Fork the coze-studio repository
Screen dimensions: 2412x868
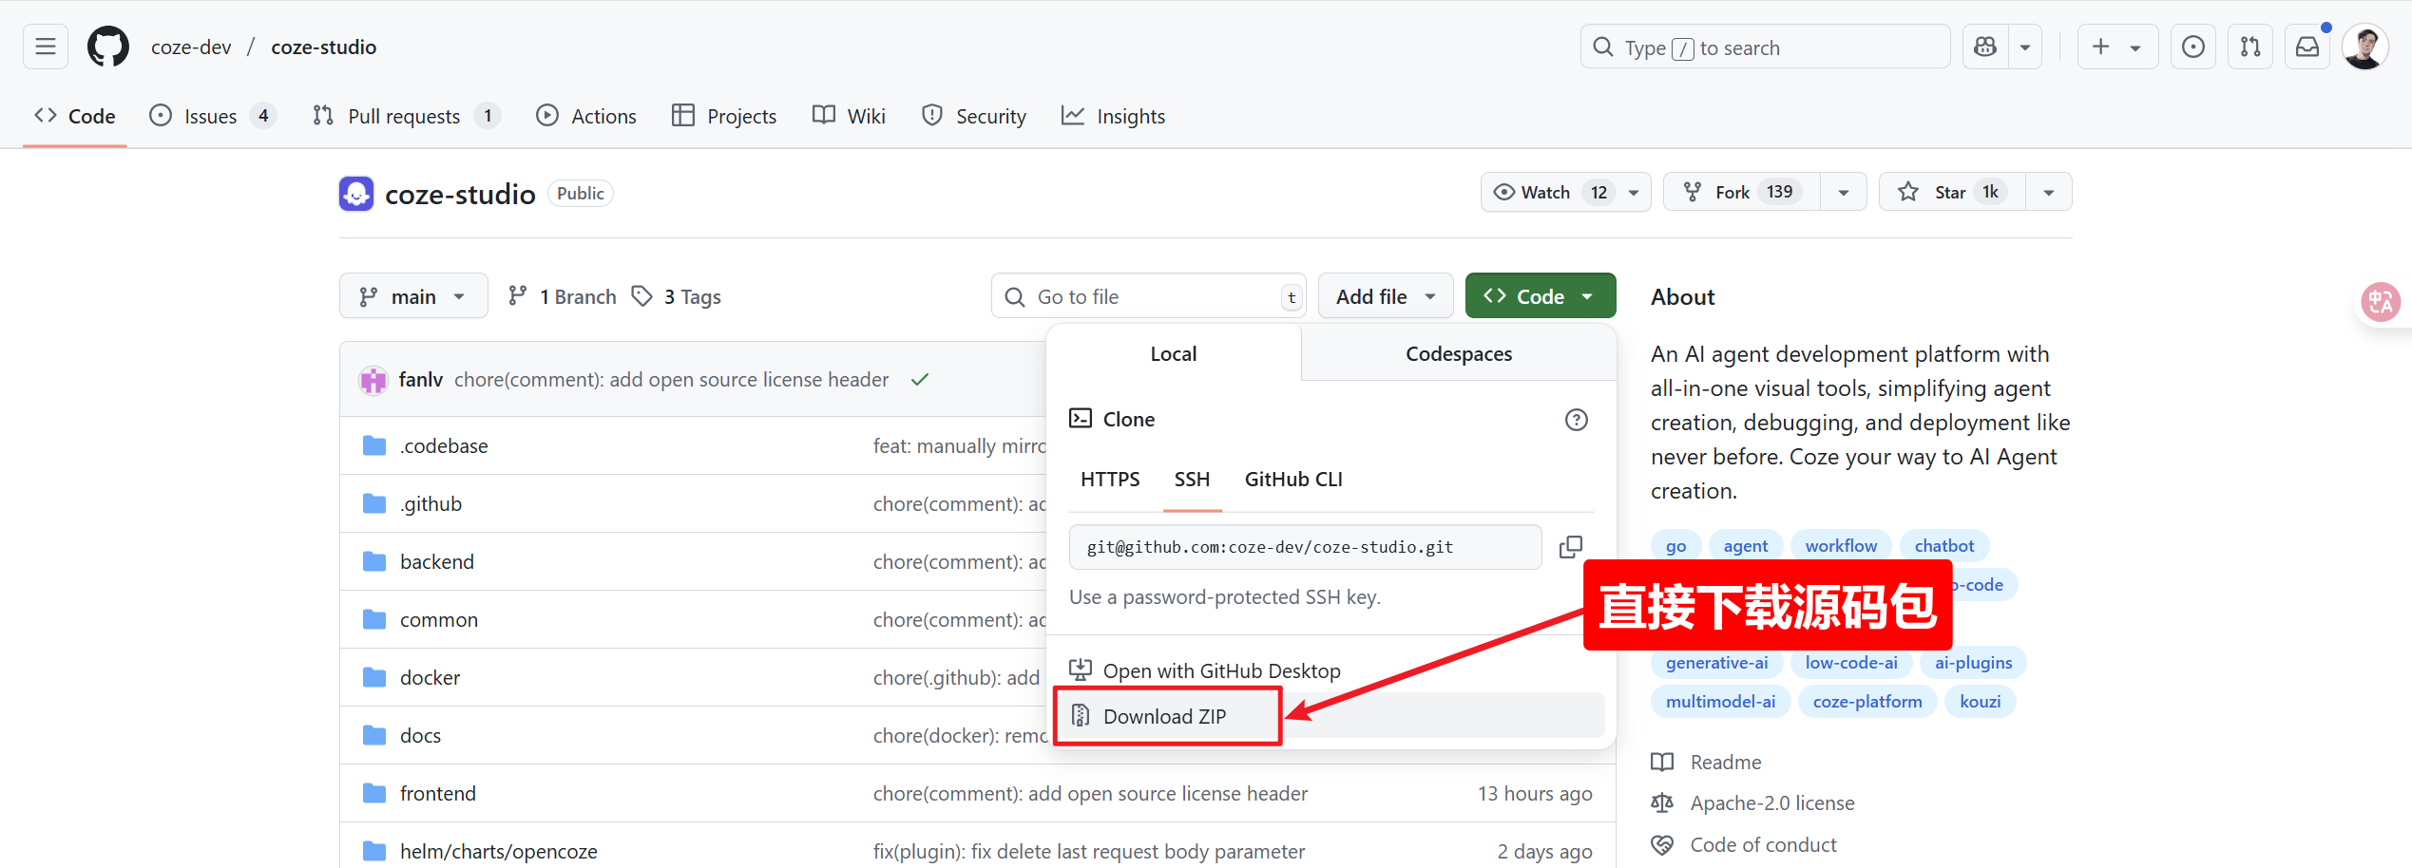pos(1742,192)
